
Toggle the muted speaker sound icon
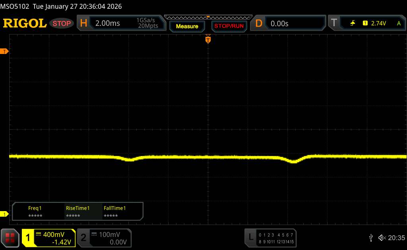coord(382,238)
